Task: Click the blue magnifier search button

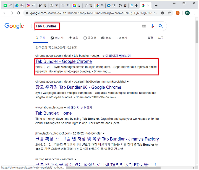Action: tap(161, 26)
